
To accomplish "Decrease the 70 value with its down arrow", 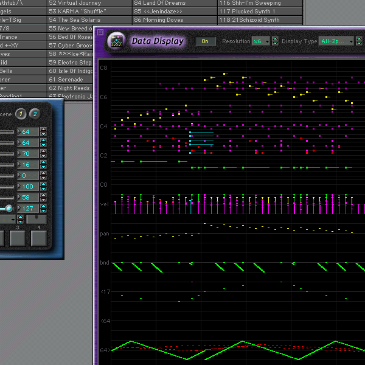I will [x=43, y=156].
